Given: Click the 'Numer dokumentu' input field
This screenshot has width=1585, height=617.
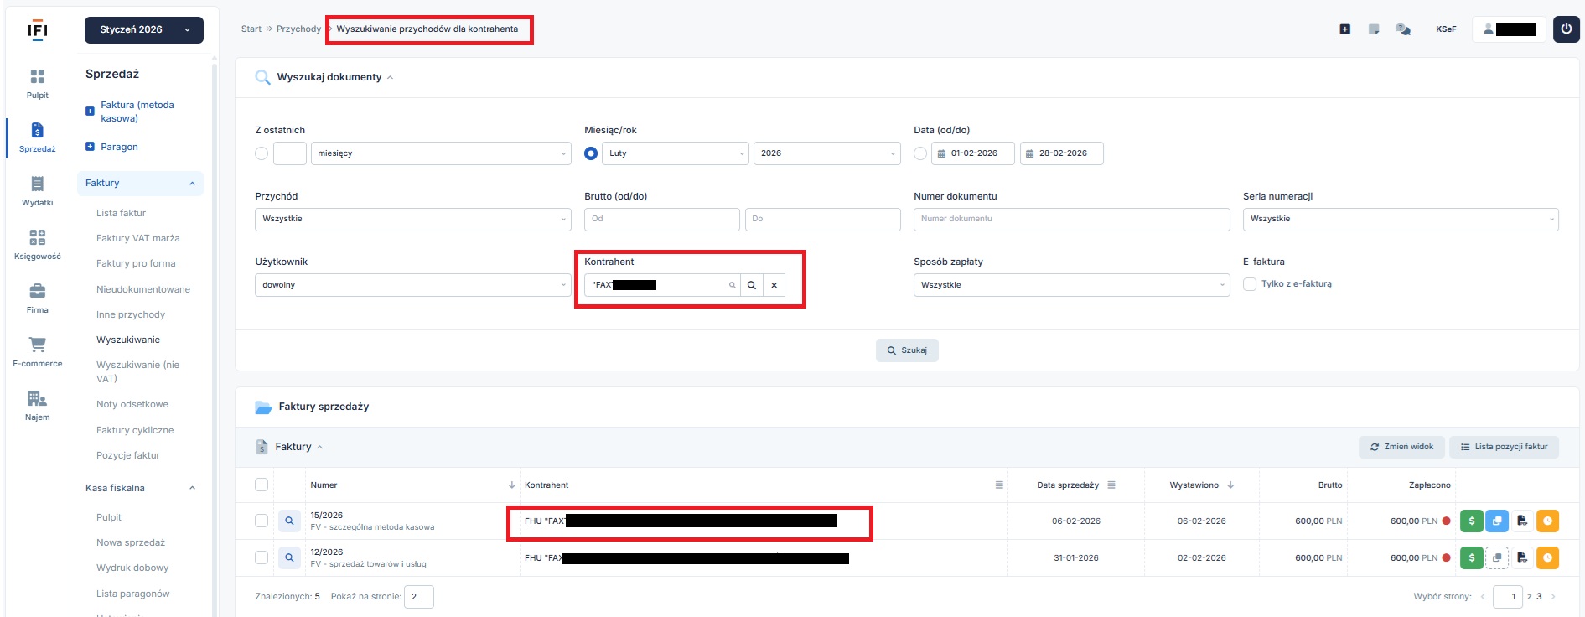Looking at the screenshot, I should pos(1071,219).
